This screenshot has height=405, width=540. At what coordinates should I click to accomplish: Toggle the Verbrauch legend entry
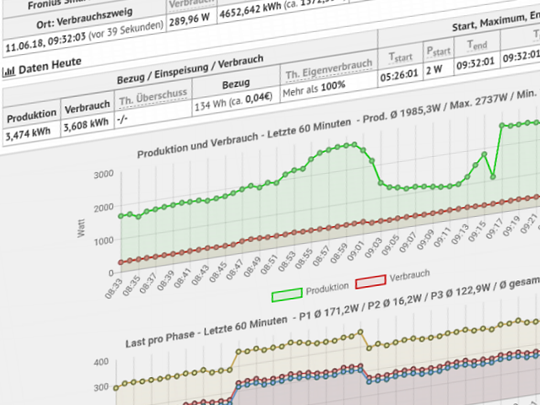click(392, 279)
